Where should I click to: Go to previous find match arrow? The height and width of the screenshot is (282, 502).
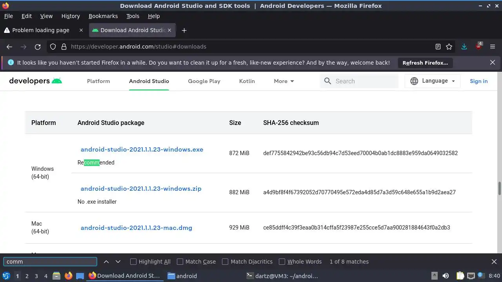click(106, 262)
